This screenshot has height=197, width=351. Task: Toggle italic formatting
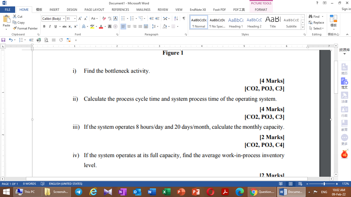50,26
